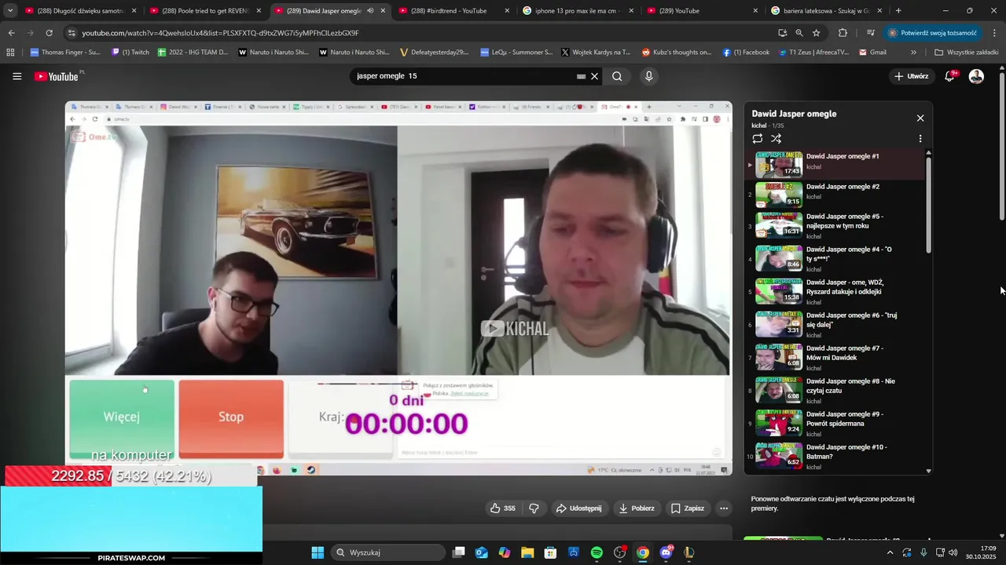The image size is (1006, 565).
Task: Select playlist item Dawid Jasper omegle #4
Action: click(838, 259)
